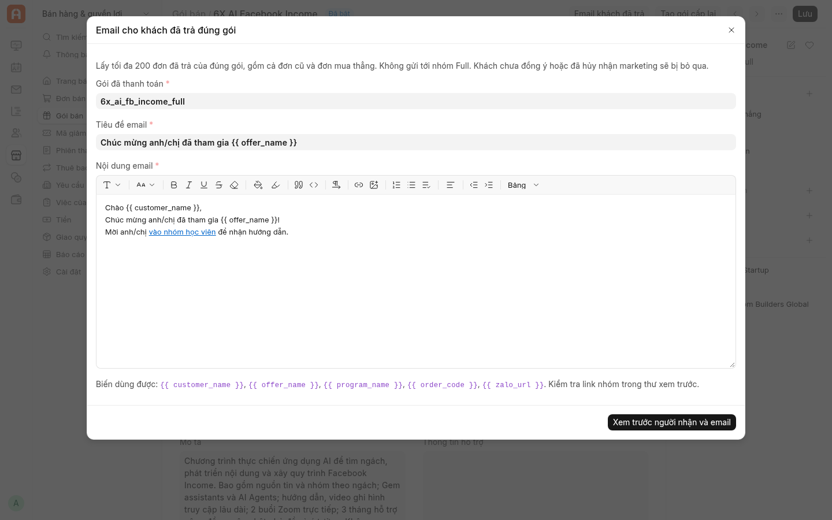Start an ordered numbered list
The width and height of the screenshot is (832, 520).
coord(396,185)
